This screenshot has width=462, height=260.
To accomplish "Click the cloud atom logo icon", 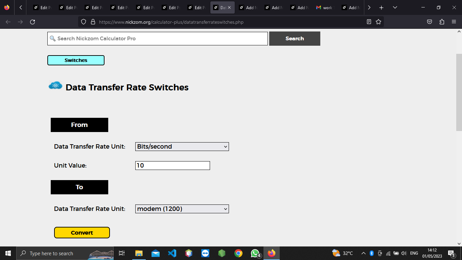I will (55, 86).
